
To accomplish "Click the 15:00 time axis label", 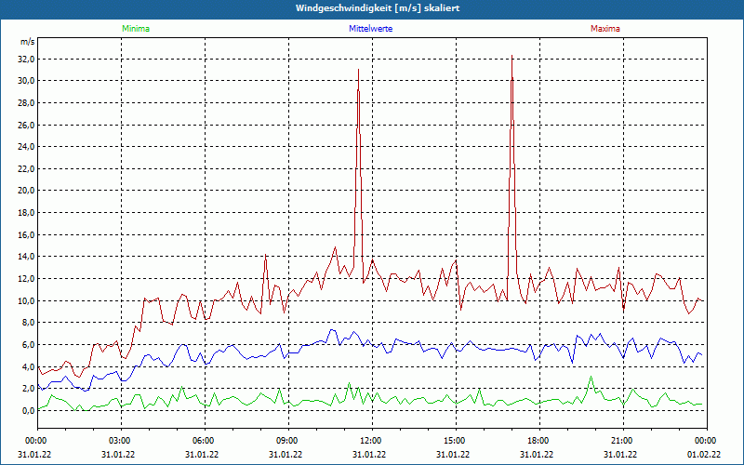I will pos(456,441).
